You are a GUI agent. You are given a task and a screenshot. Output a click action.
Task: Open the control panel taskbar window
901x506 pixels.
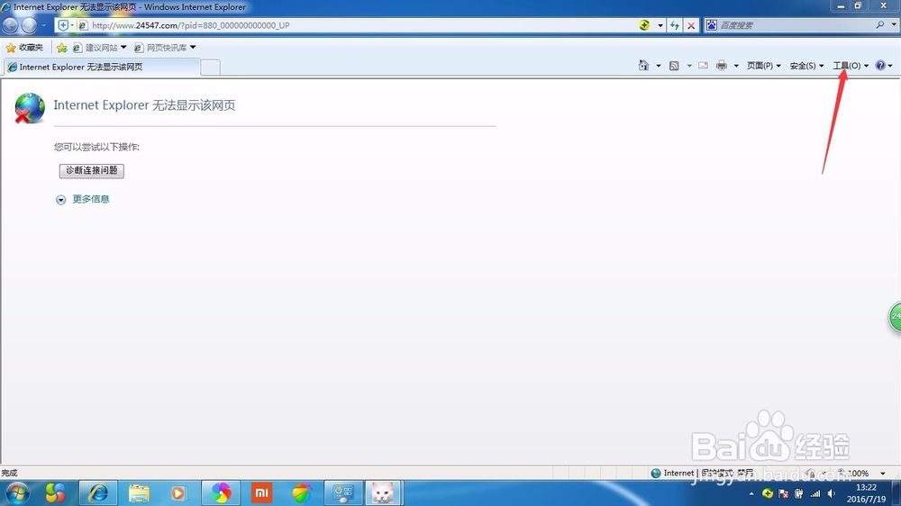343,493
